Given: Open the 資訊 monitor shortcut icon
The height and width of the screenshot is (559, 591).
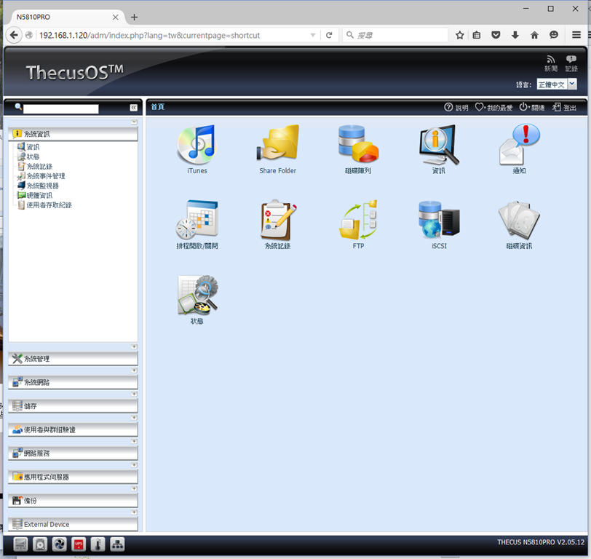Looking at the screenshot, I should [x=439, y=145].
